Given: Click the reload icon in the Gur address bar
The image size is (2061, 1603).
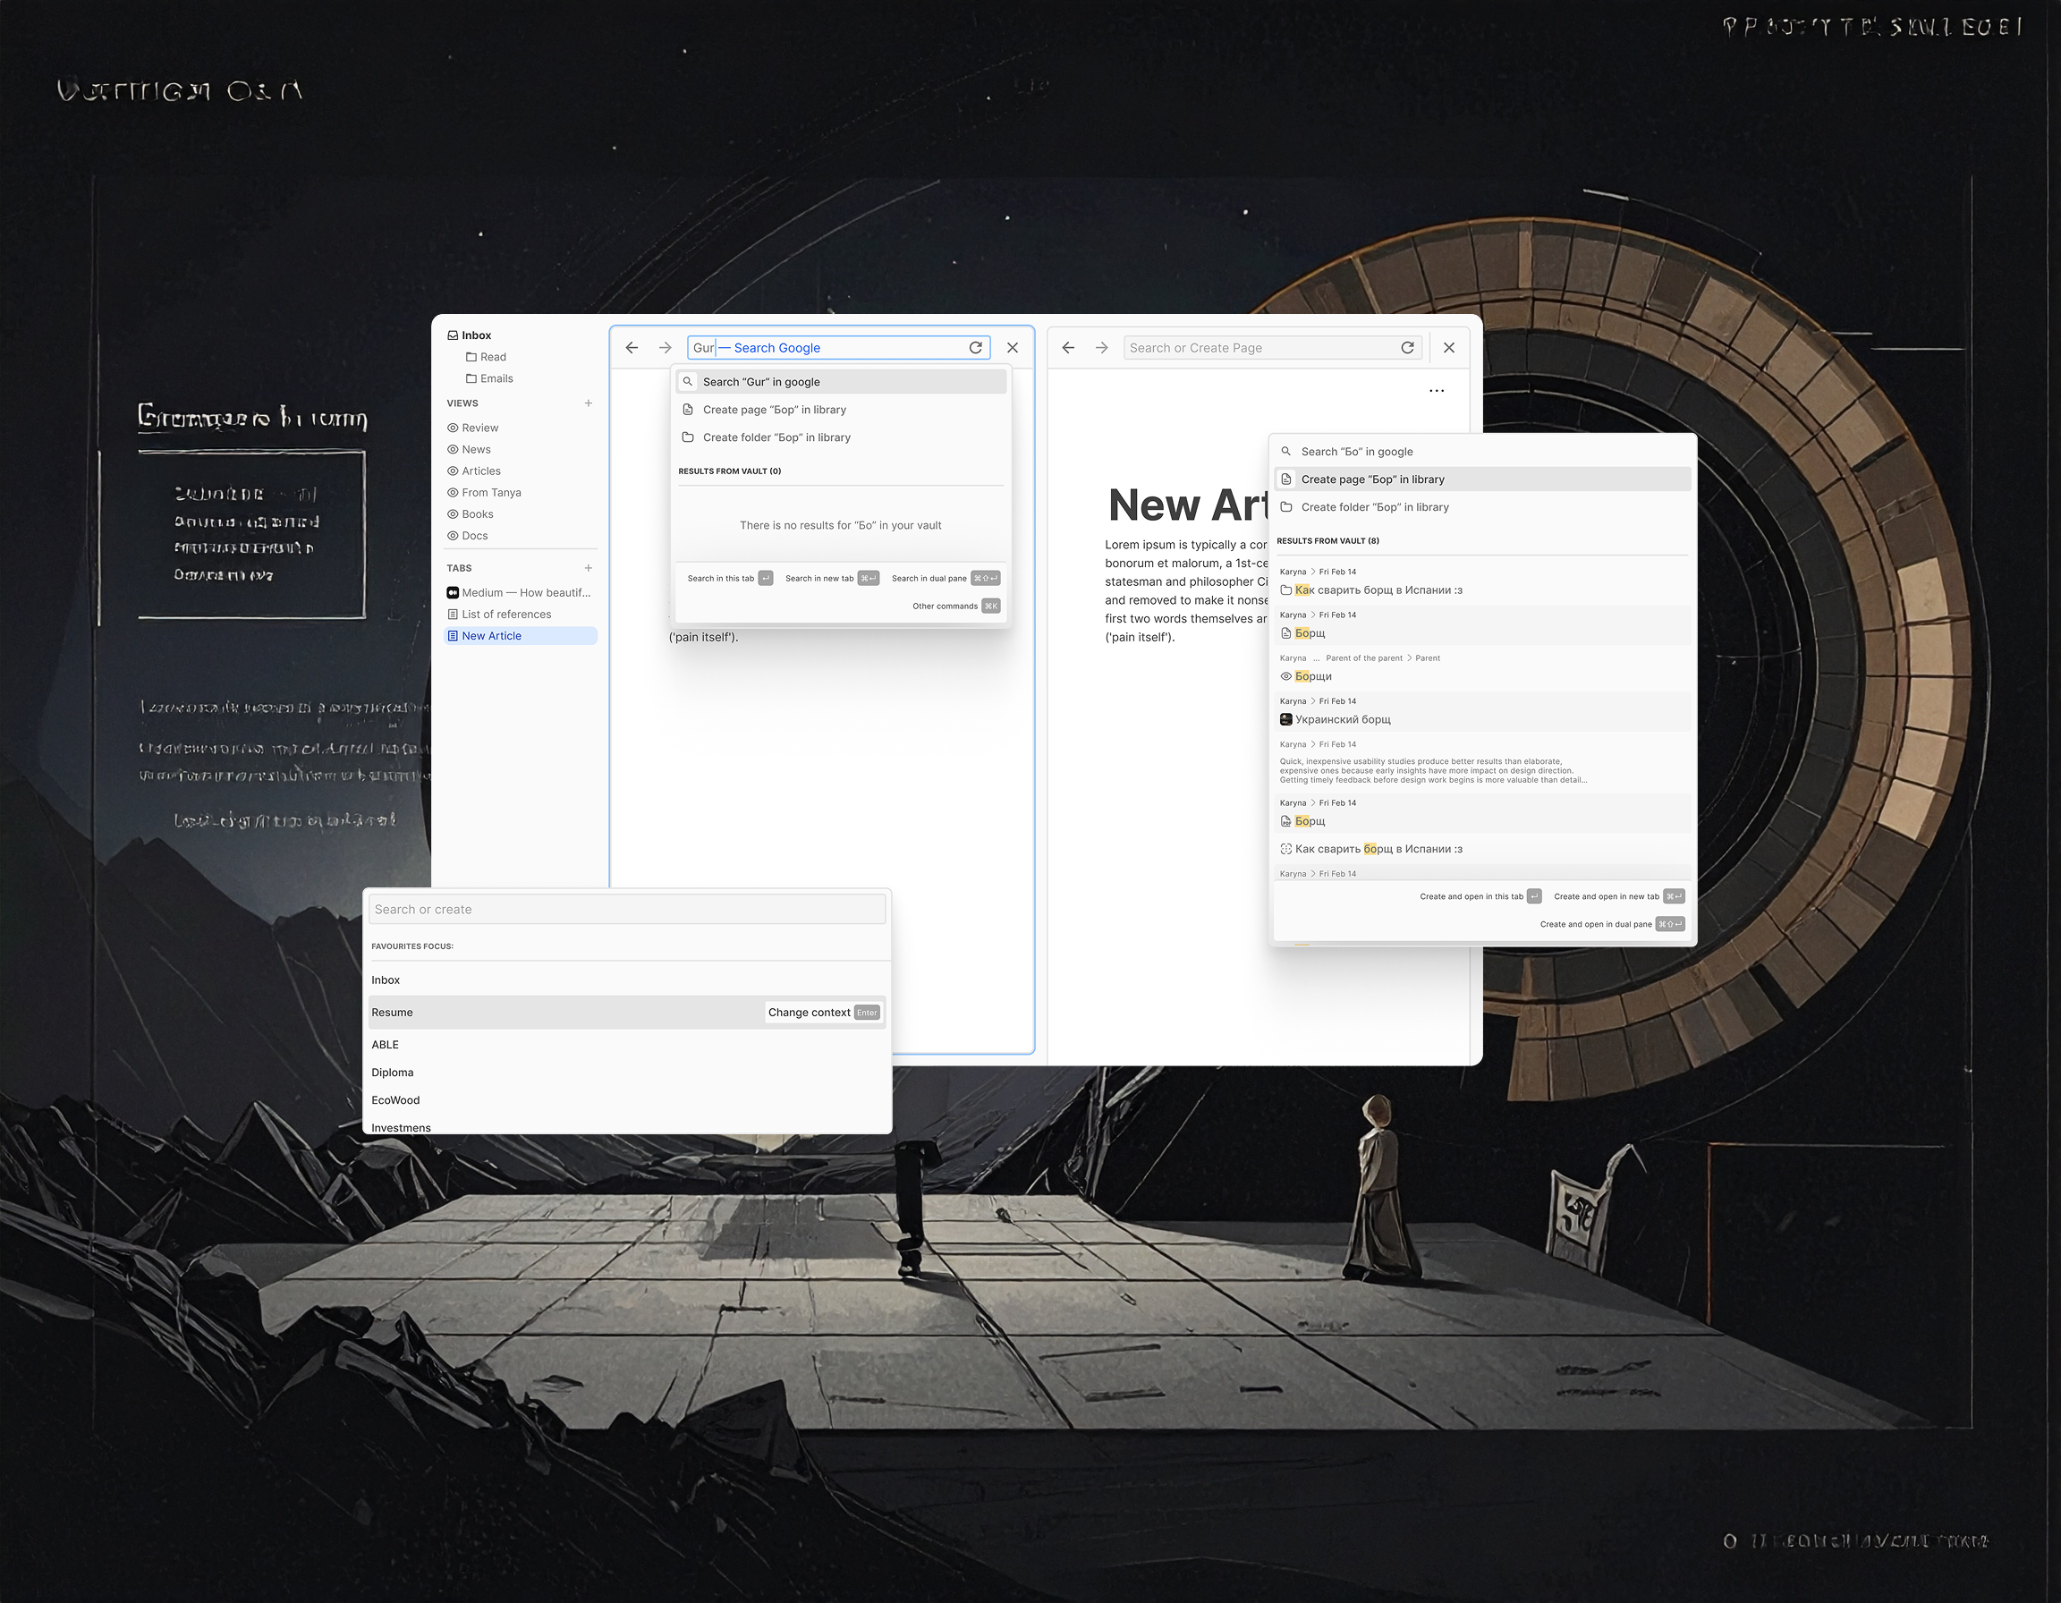Looking at the screenshot, I should (x=976, y=347).
